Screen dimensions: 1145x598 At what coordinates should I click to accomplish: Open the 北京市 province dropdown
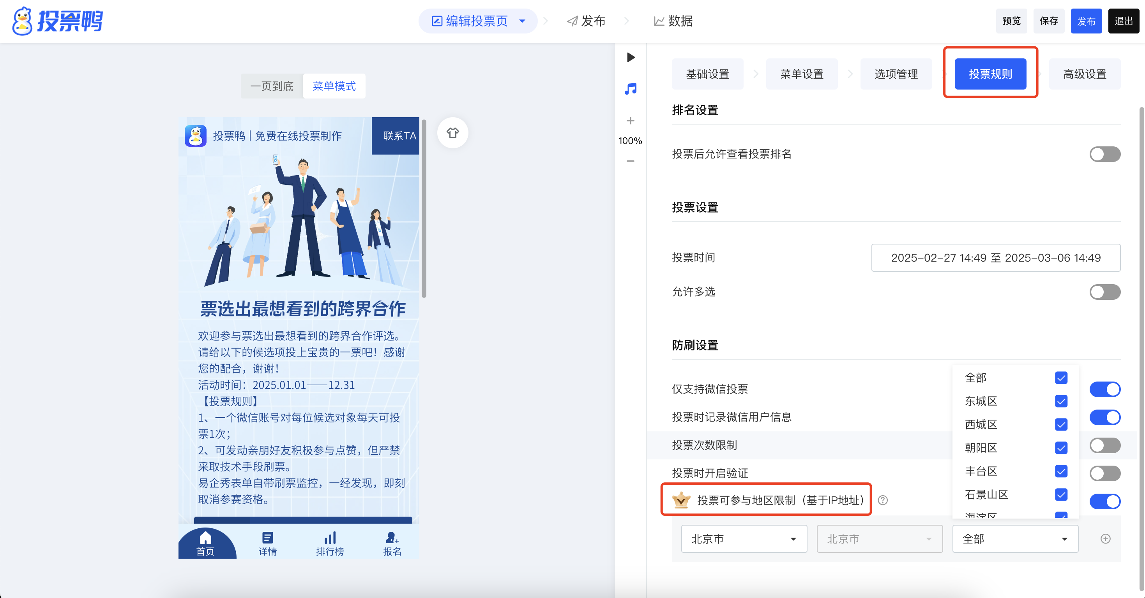tap(744, 539)
